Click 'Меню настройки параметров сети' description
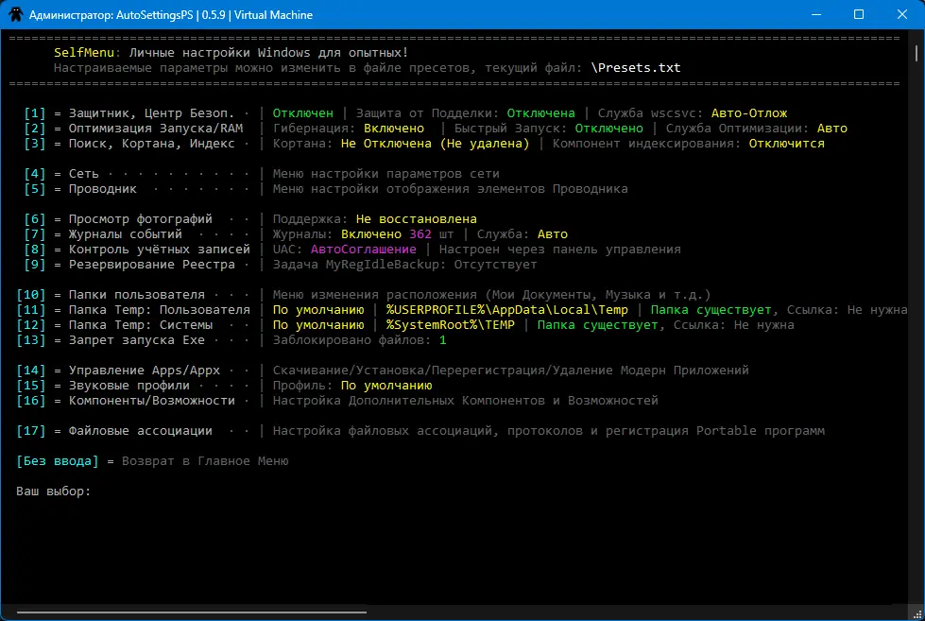The height and width of the screenshot is (621, 925). 385,174
